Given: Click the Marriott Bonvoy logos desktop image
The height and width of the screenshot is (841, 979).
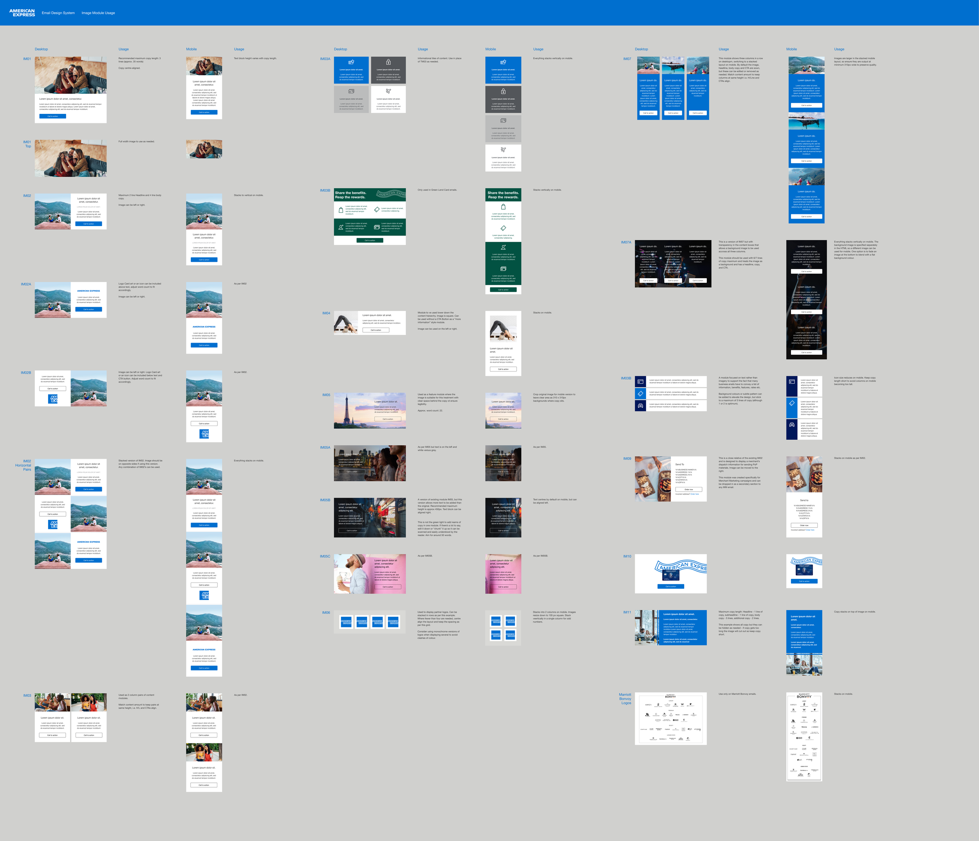Looking at the screenshot, I should pyautogui.click(x=671, y=718).
